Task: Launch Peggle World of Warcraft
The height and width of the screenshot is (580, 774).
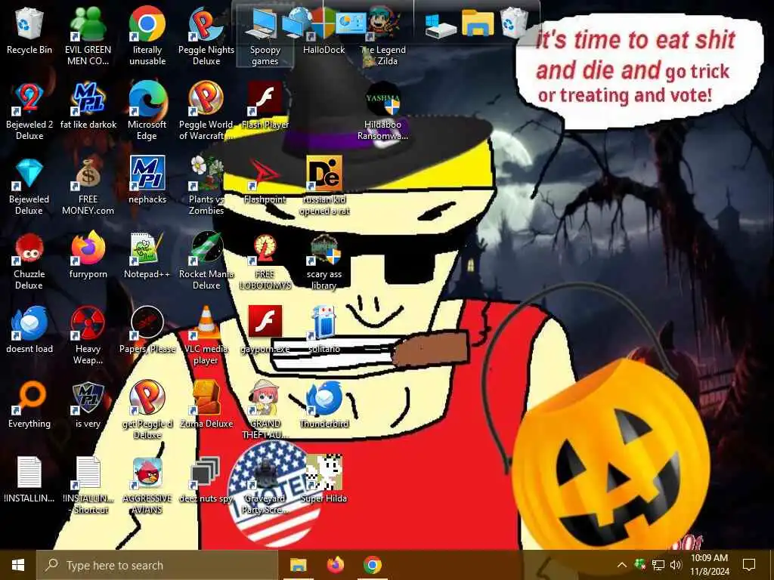Action: coord(206,111)
